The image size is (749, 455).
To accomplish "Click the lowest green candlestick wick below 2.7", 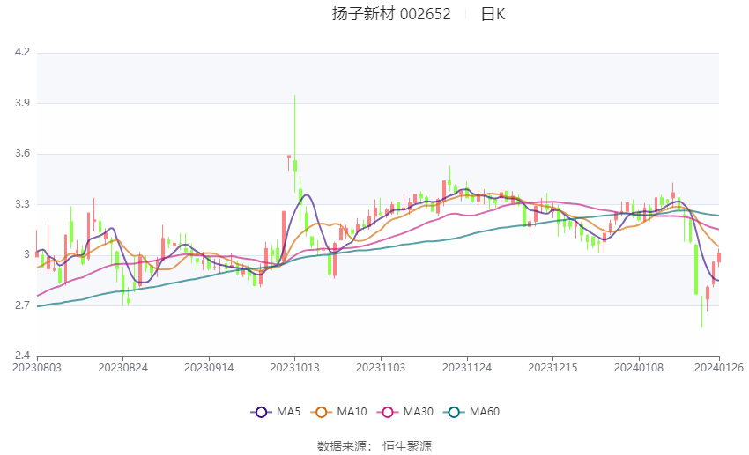I will tap(701, 312).
